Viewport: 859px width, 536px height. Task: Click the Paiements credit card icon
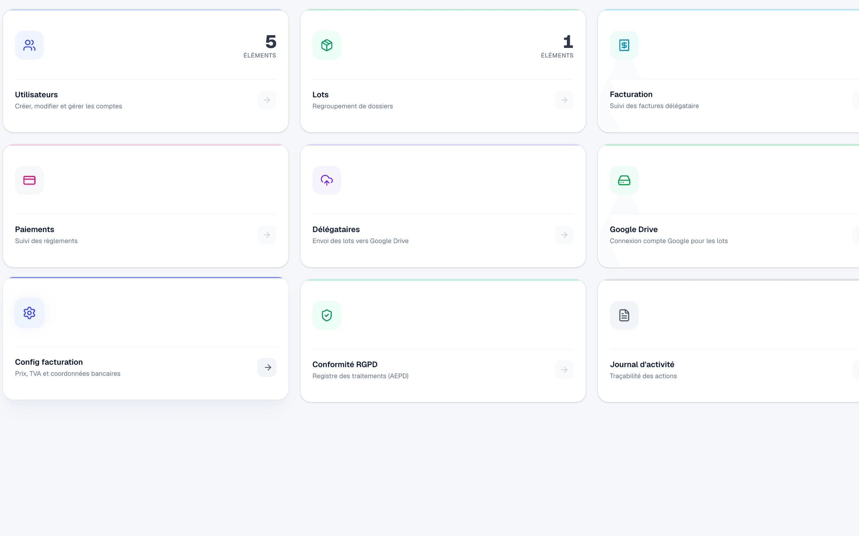tap(29, 180)
